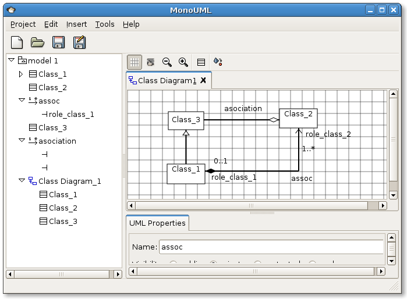
Task: Open the Help menu
Action: click(x=131, y=24)
